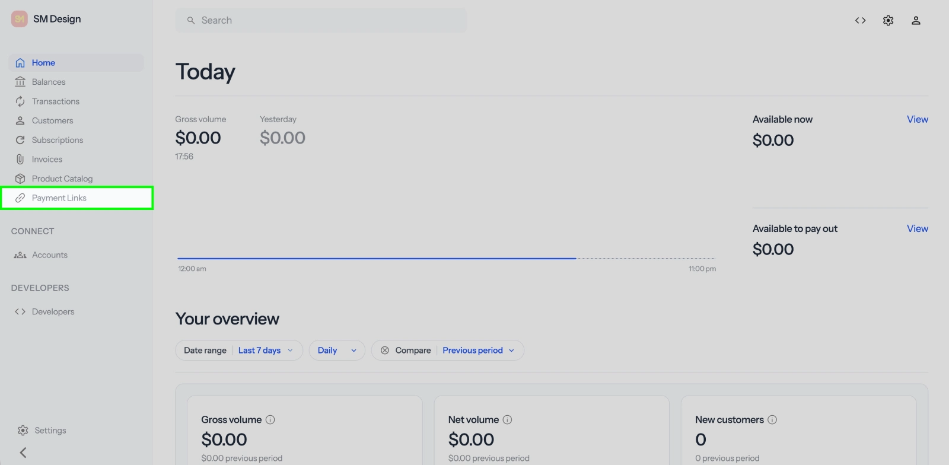Click the Home house icon in sidebar

(20, 63)
